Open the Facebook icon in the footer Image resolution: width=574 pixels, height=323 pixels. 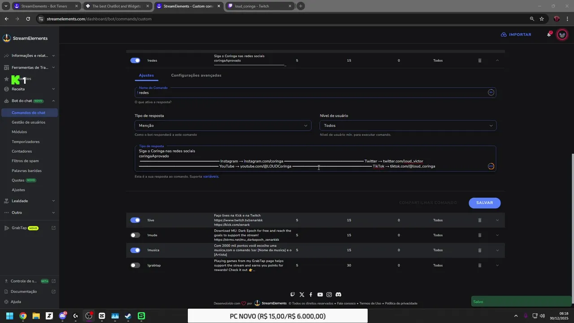[311, 295]
